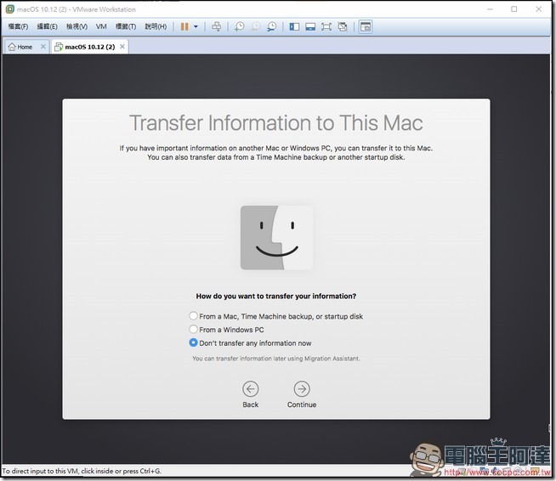Open the 標籤(T) menu
Screen dimensions: 556x481
pos(126,26)
